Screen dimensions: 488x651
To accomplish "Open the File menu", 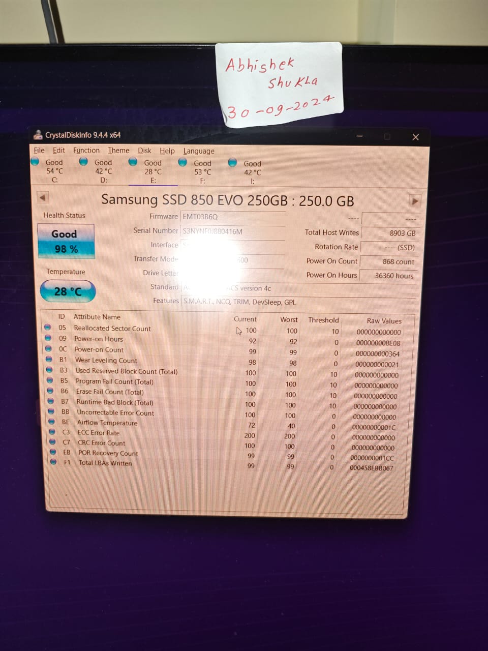I will pos(39,150).
